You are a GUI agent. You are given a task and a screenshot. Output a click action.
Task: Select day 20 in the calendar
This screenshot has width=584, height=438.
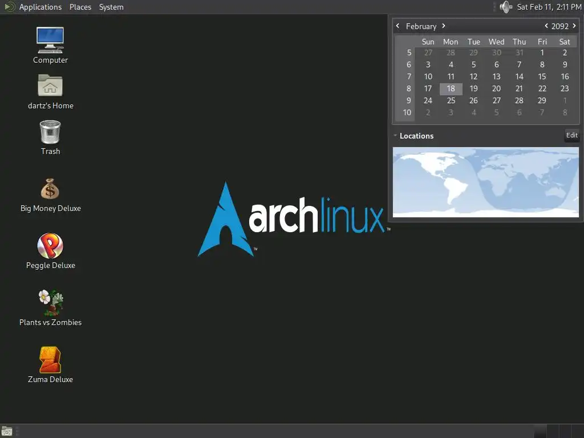pos(496,88)
